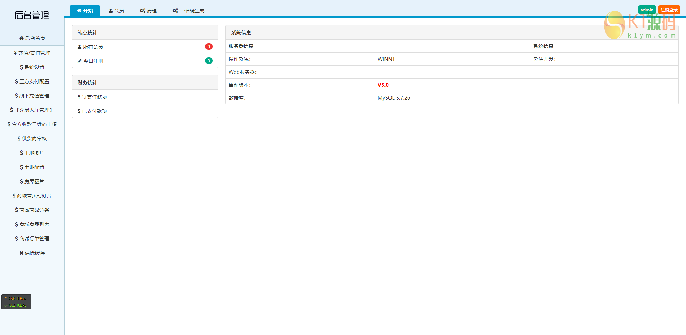The height and width of the screenshot is (335, 686).
Task: Select 房屋图片 in the sidebar
Action: [32, 181]
